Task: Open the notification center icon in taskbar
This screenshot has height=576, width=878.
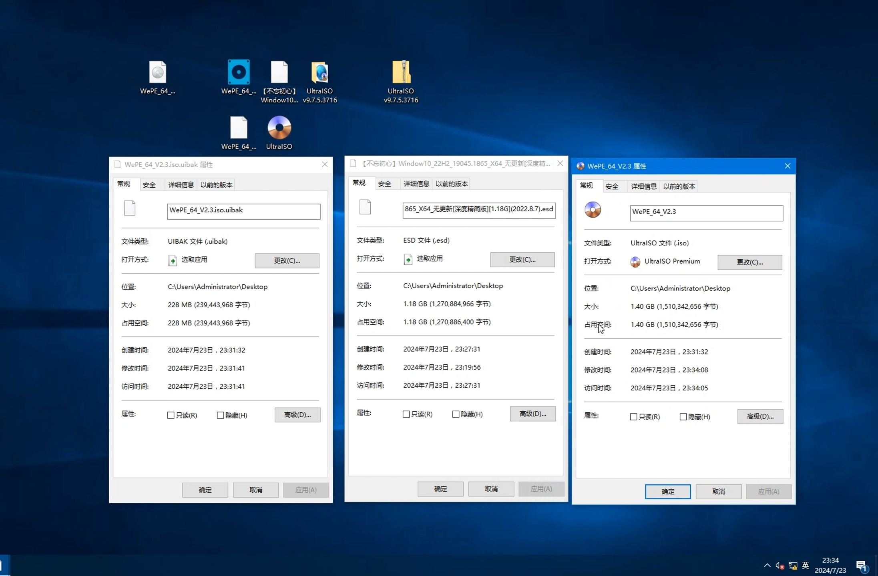Action: tap(861, 566)
